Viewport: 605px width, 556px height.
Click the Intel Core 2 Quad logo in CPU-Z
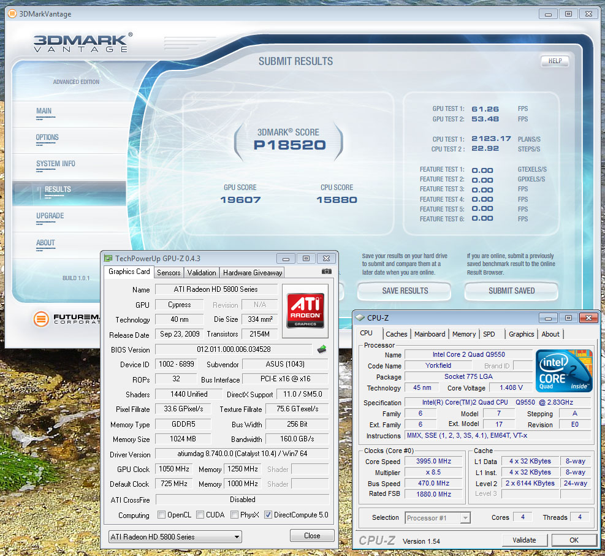click(x=564, y=371)
